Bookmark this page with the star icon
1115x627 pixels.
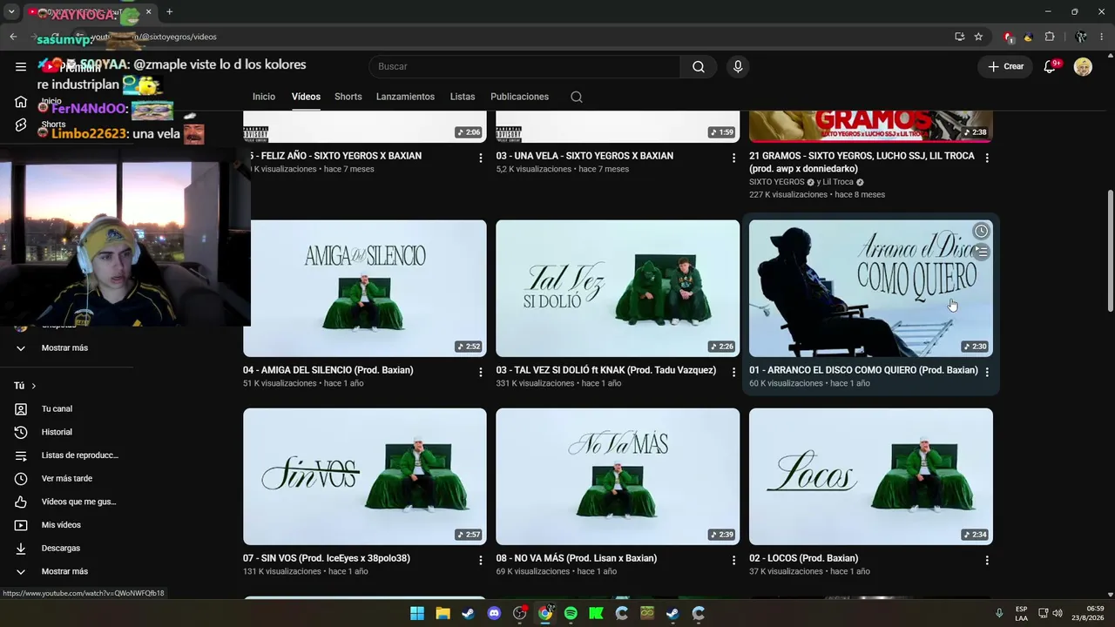coord(978,37)
